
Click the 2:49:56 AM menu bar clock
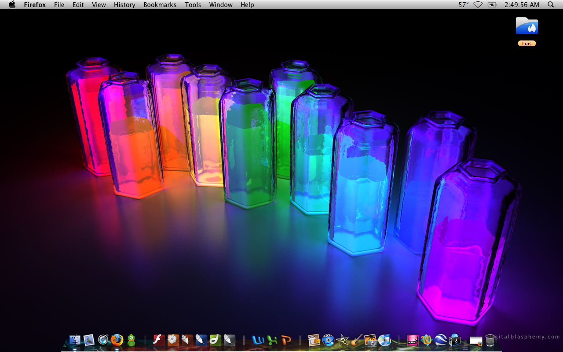(x=522, y=5)
